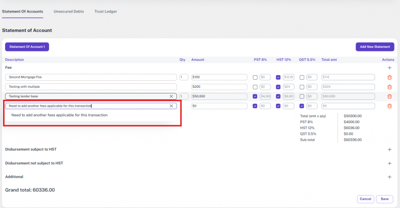Open the Trust Ledger tab

pyautogui.click(x=105, y=11)
